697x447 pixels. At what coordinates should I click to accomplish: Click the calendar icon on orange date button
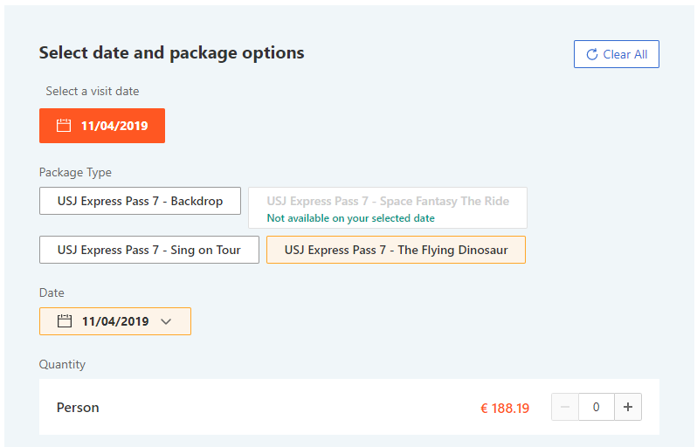click(x=64, y=126)
